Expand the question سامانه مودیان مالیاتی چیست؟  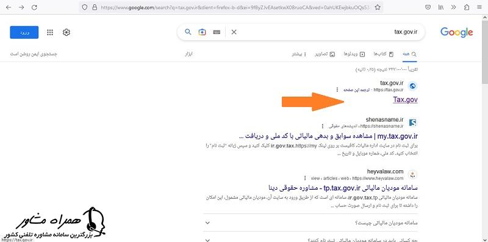(310, 223)
